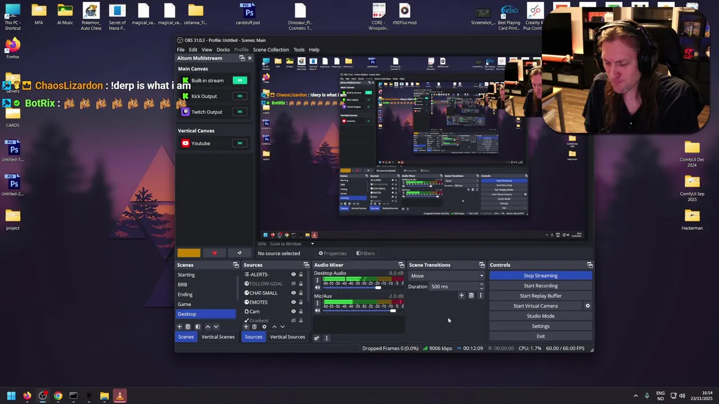The width and height of the screenshot is (719, 404).
Task: Delete selected source with trash icon
Action: (254, 327)
